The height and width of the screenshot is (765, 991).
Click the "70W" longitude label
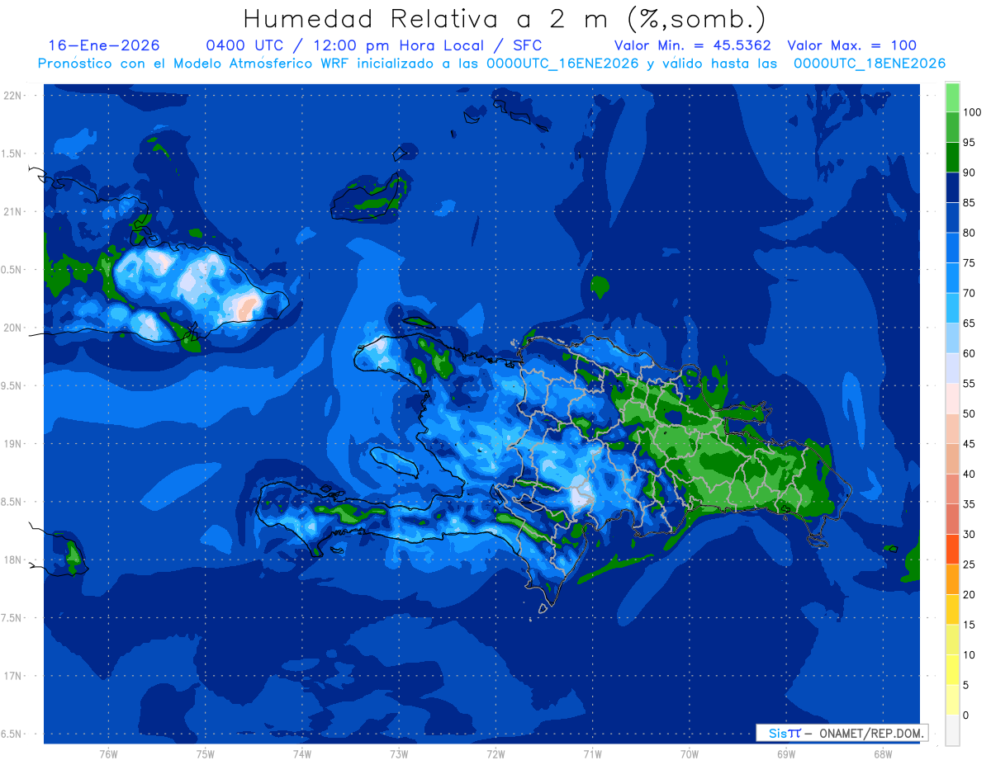point(689,753)
